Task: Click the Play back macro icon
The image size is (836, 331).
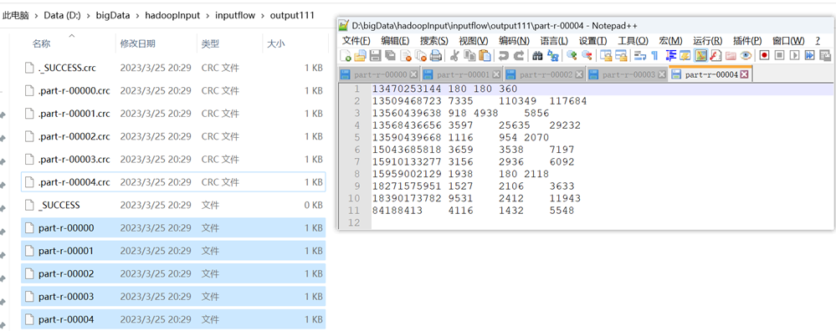Action: coord(794,55)
